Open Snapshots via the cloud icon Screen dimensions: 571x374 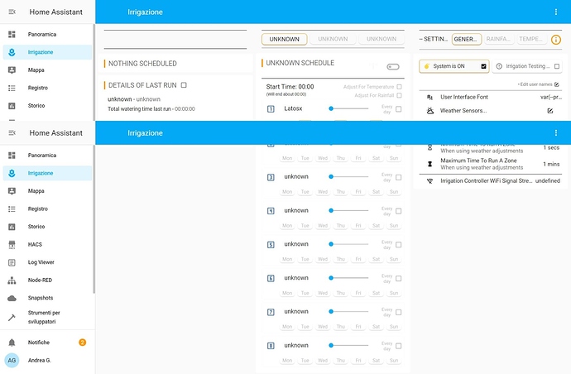[x=12, y=298]
